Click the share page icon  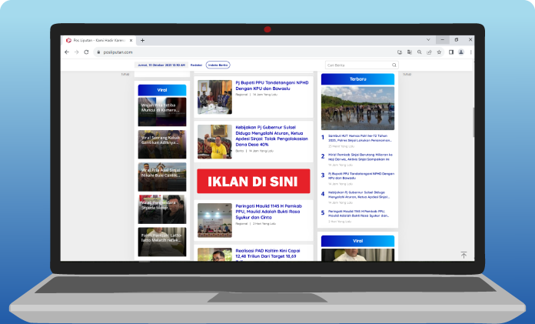point(429,52)
